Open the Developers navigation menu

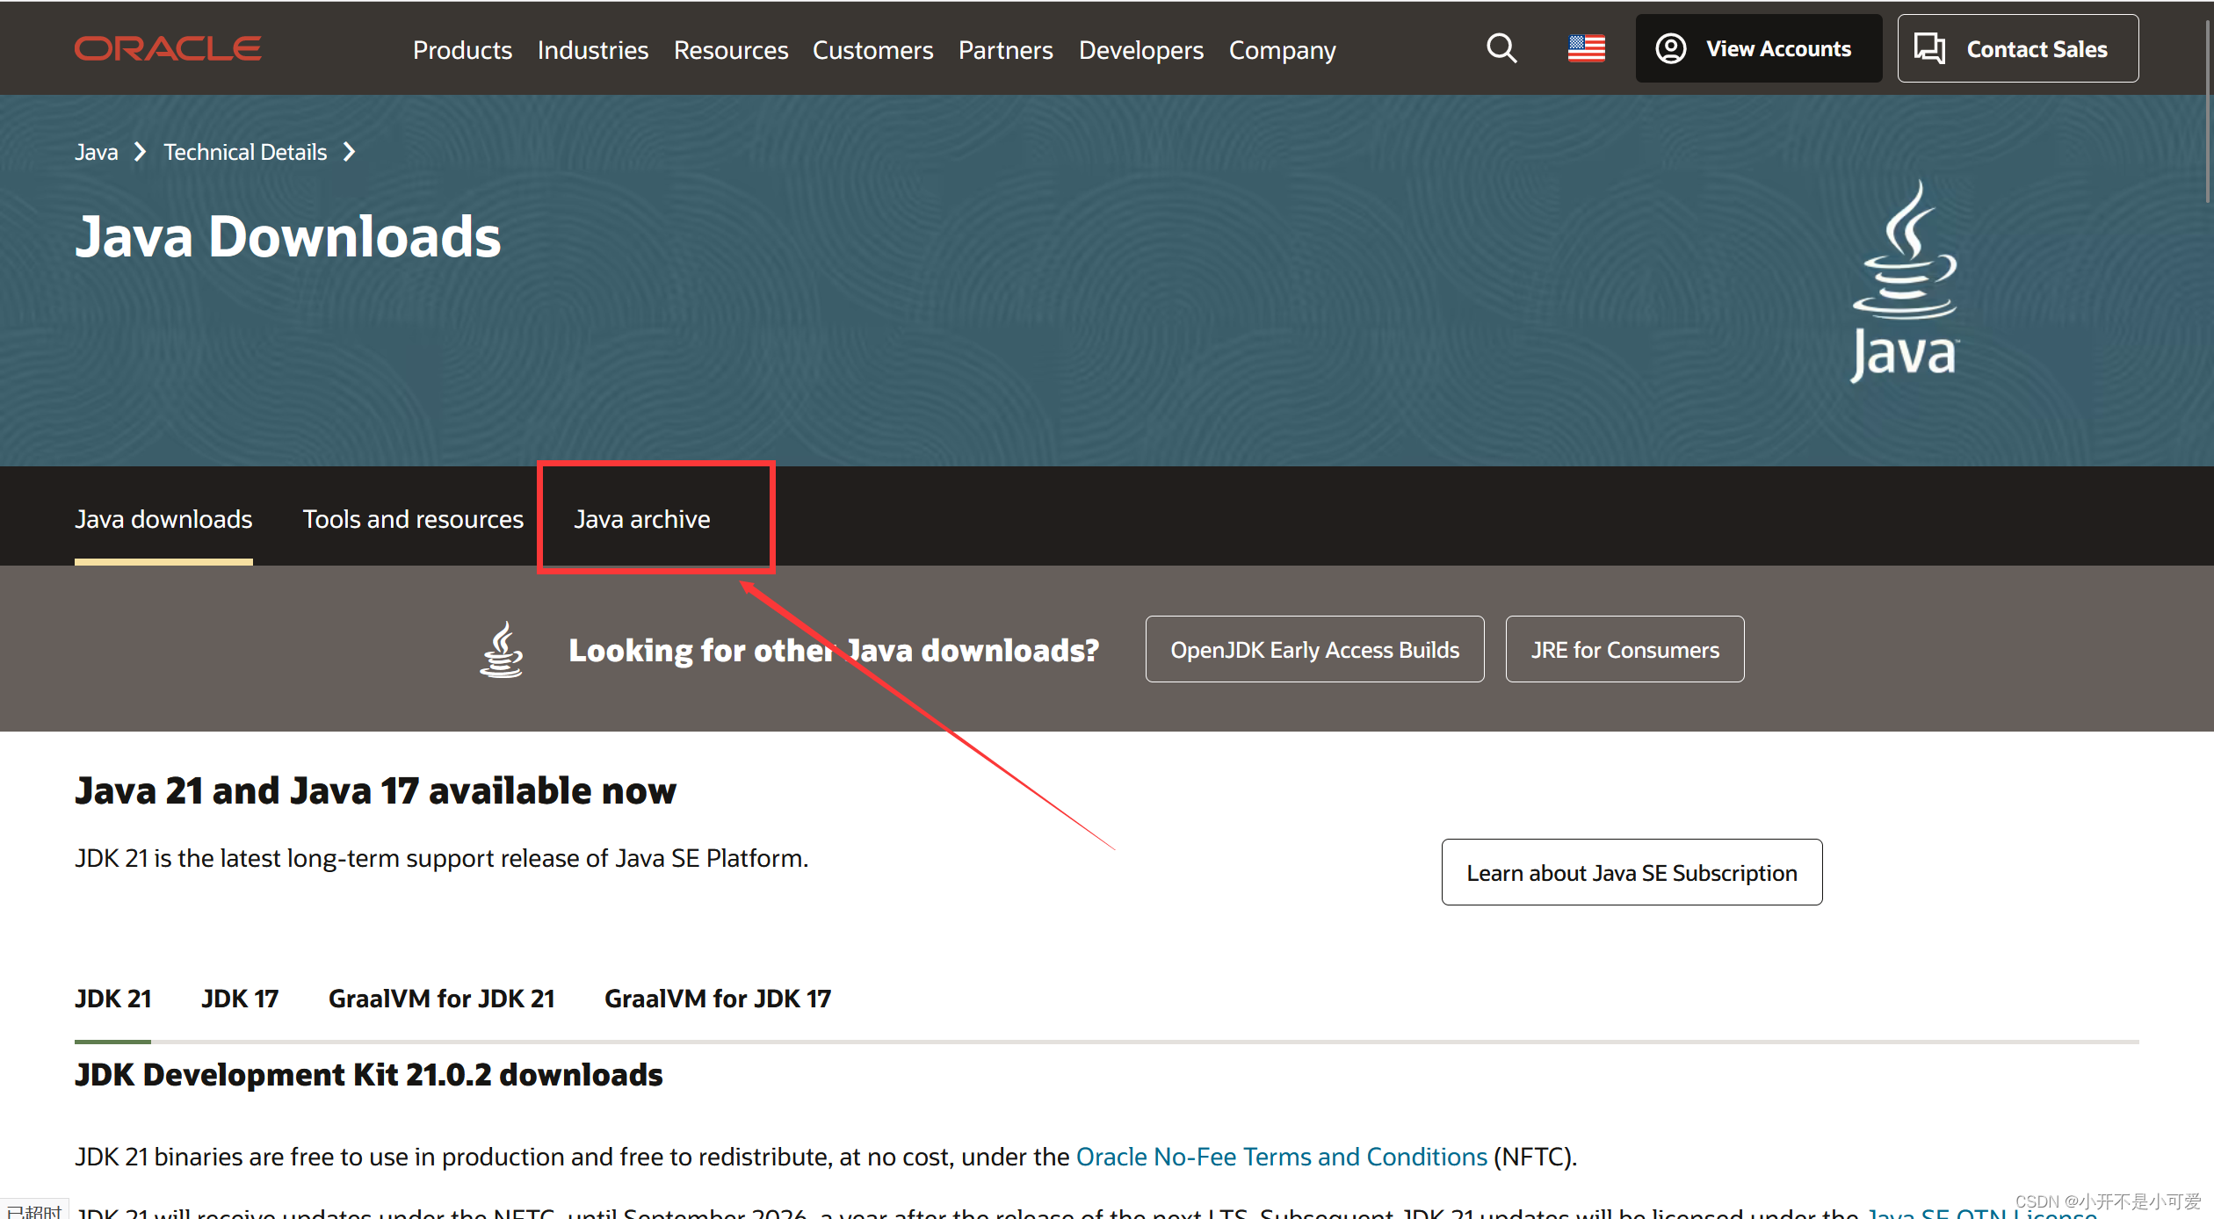pyautogui.click(x=1140, y=50)
